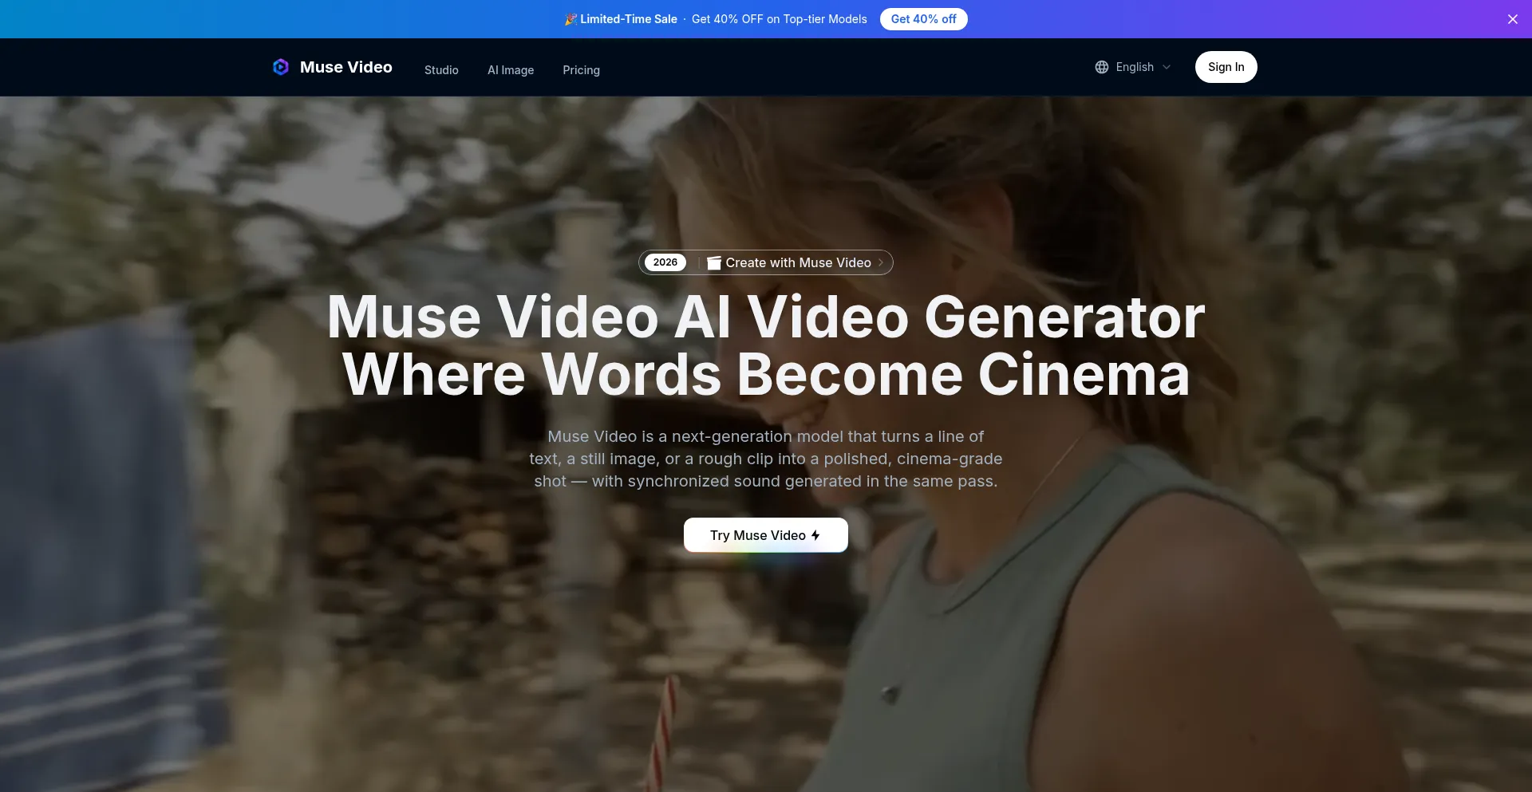Click the "Where Words Become Cinema" heading
This screenshot has width=1532, height=792.
(766, 374)
